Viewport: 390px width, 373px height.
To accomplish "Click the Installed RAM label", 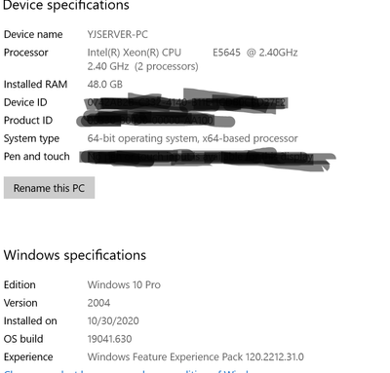I will [35, 85].
